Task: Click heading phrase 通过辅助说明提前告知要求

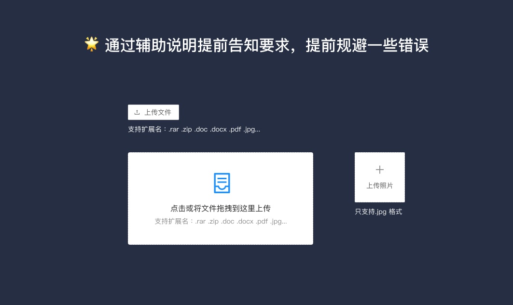Action: 197,45
